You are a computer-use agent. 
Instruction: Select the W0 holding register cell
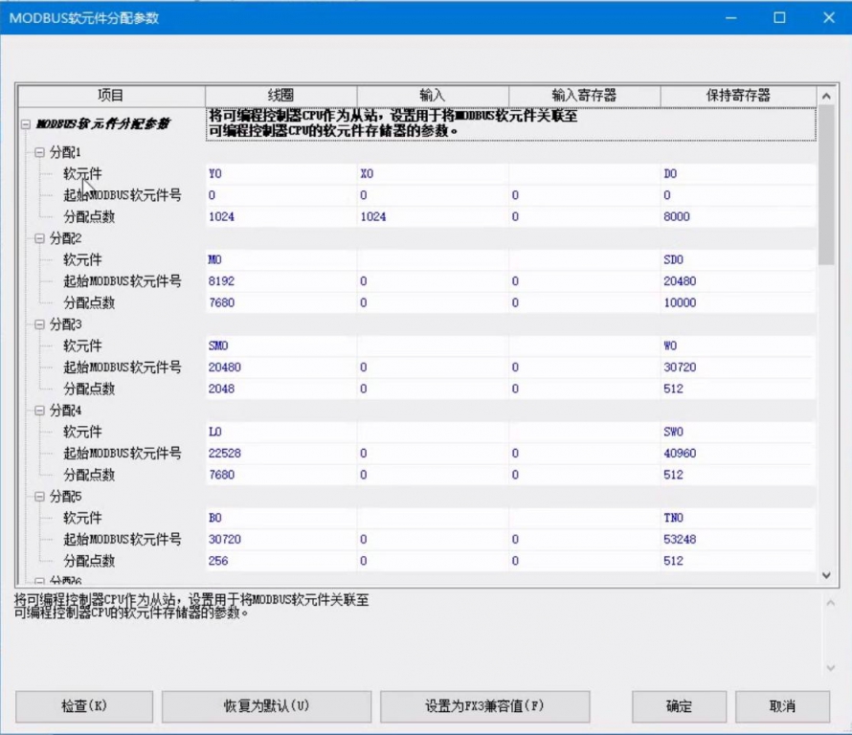coord(738,345)
